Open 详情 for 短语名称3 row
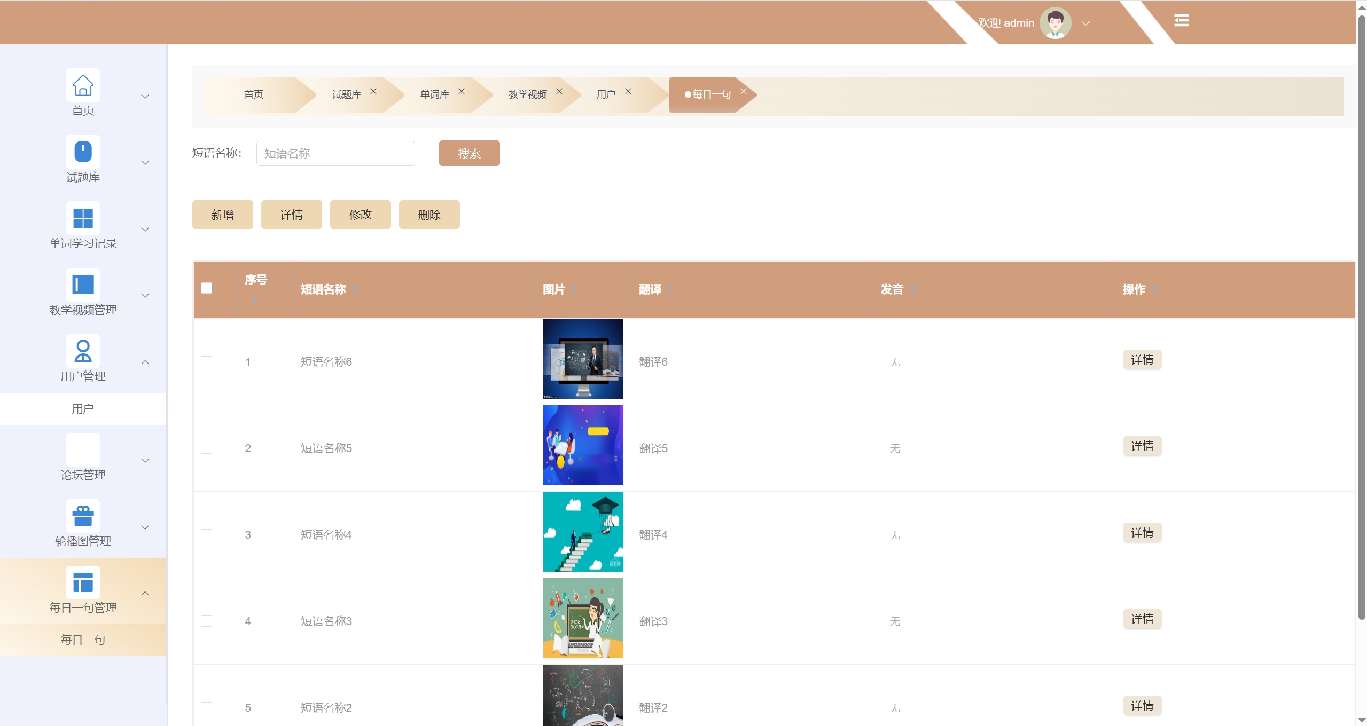 pos(1142,619)
